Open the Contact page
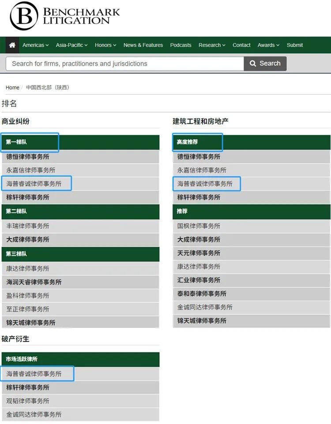 point(241,45)
